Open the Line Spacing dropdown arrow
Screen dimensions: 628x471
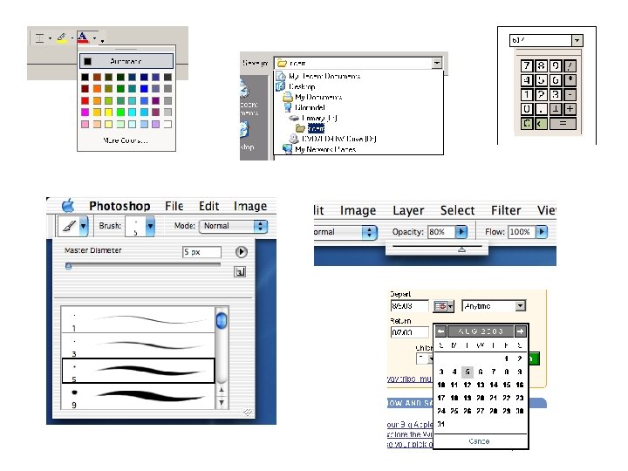(50, 38)
